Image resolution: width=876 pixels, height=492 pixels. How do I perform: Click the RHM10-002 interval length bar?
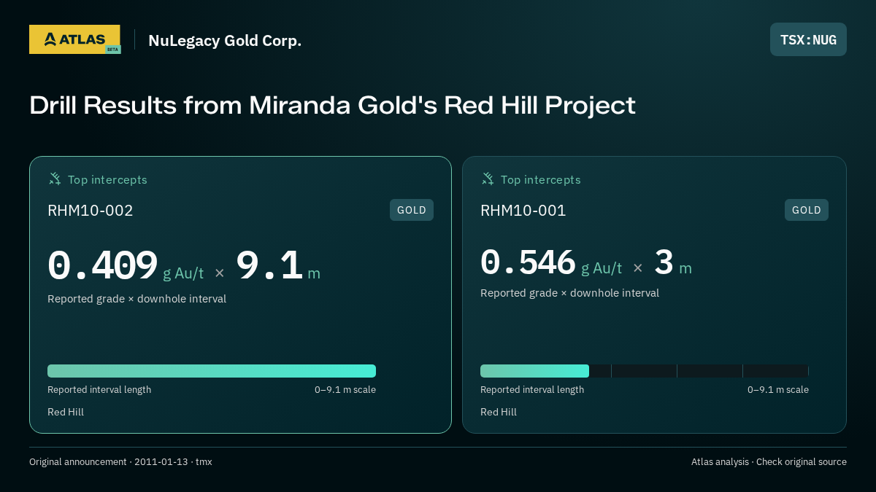click(x=212, y=371)
